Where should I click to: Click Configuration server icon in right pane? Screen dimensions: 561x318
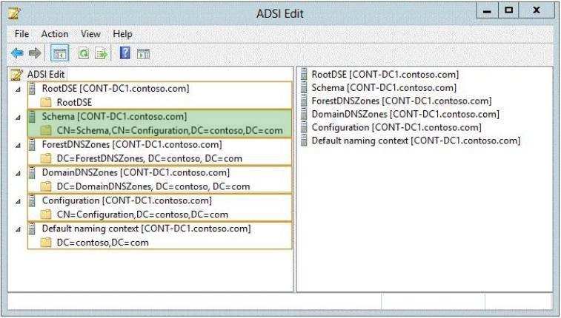304,127
